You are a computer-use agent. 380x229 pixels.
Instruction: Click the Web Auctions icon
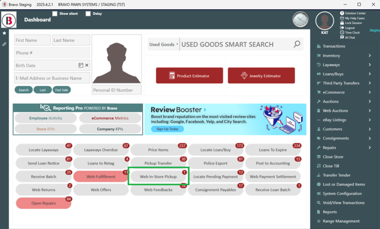pos(319,111)
